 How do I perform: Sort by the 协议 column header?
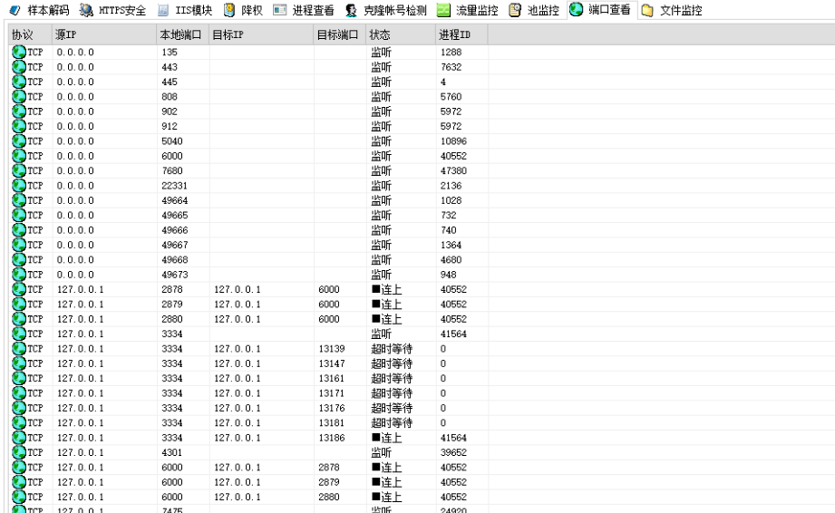30,34
